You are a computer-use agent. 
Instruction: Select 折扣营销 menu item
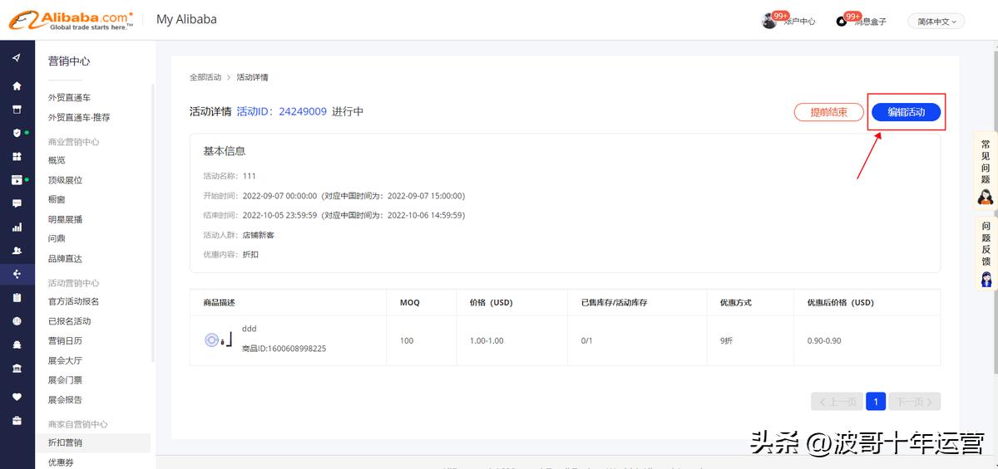(93, 443)
